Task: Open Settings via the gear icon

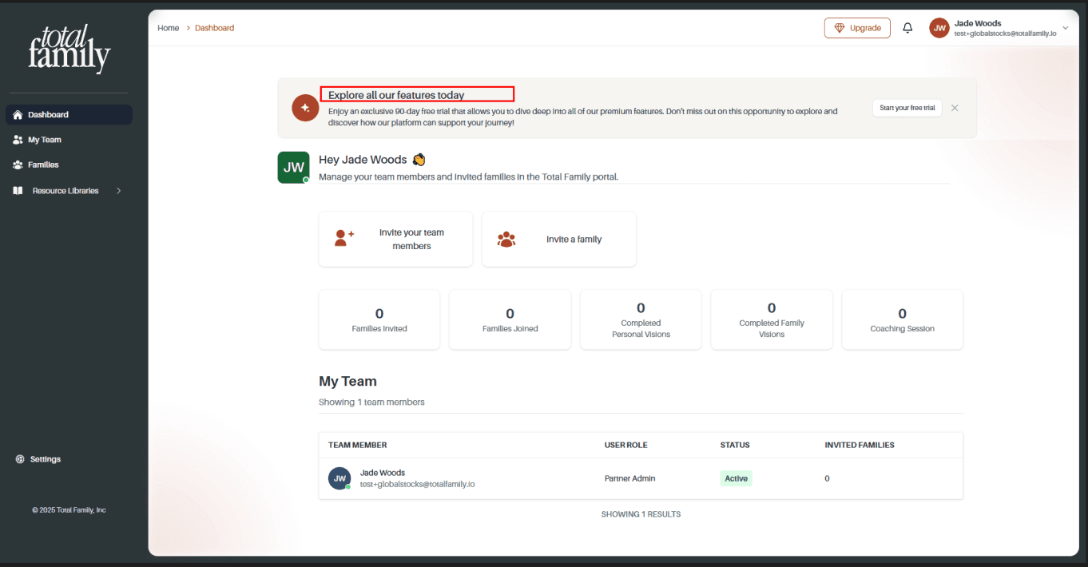Action: tap(20, 459)
